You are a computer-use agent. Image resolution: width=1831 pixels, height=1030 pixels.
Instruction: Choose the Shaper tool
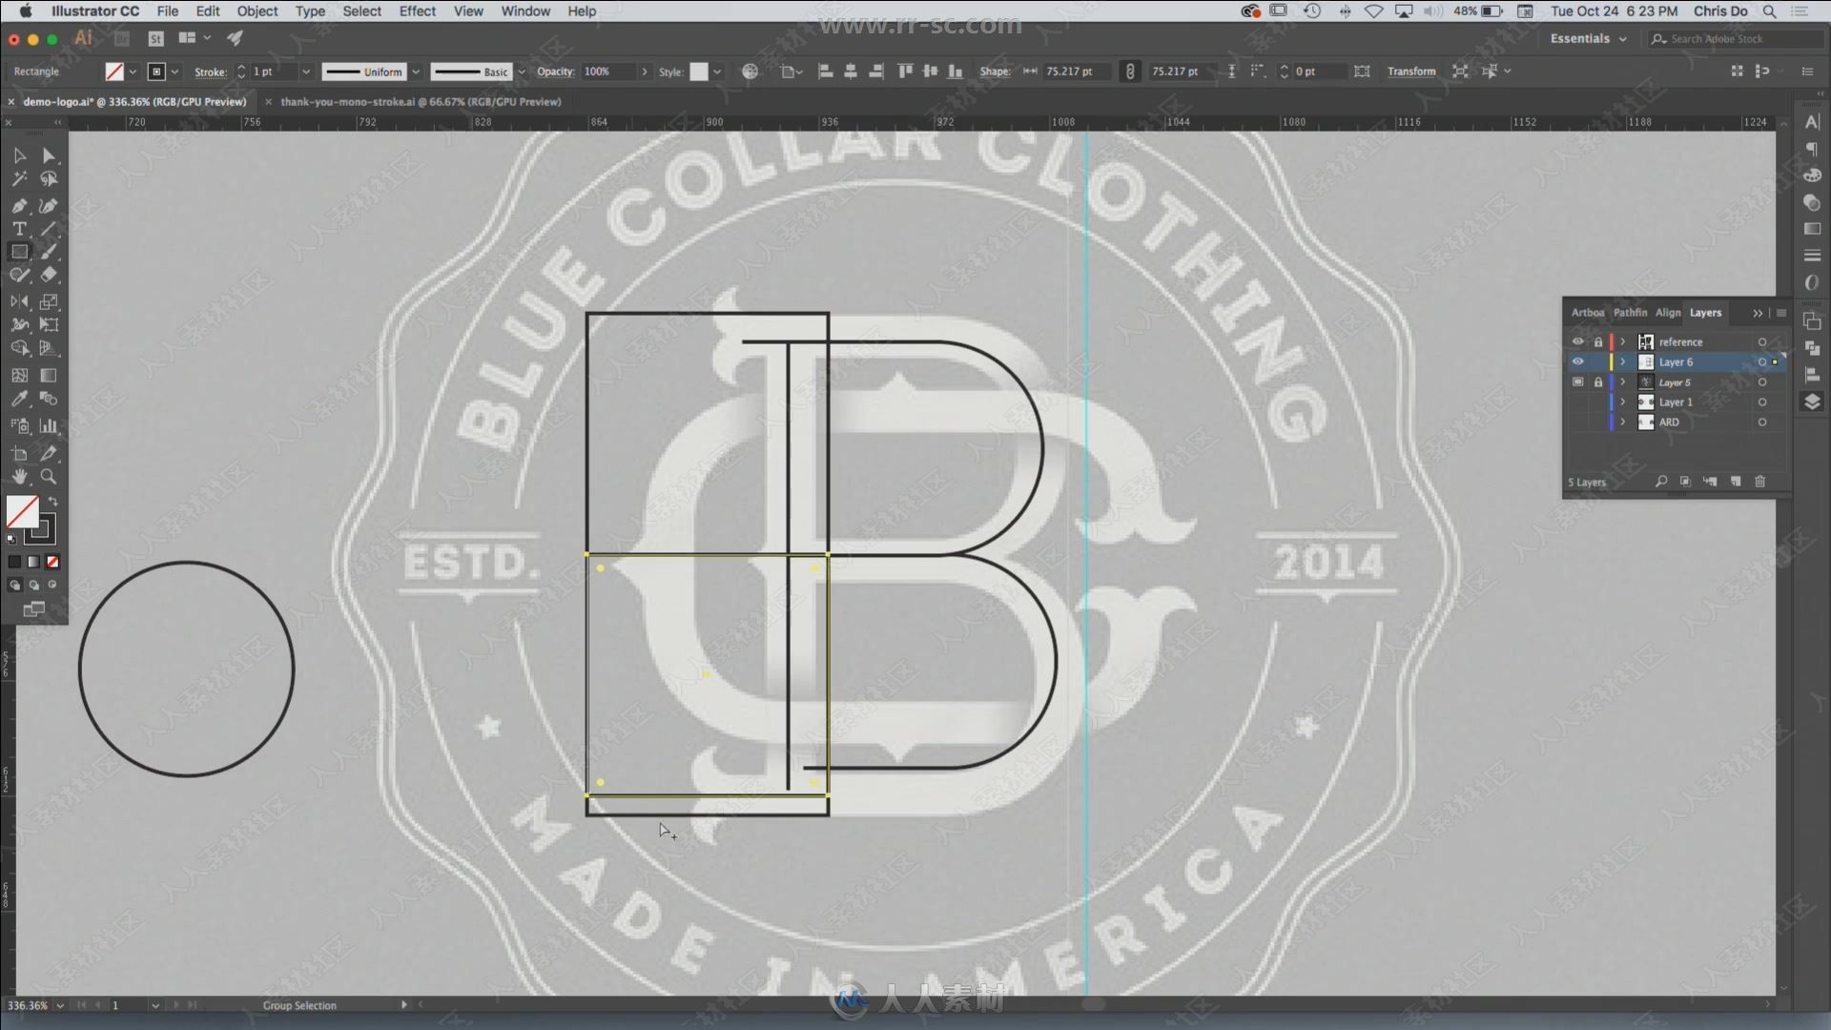[19, 275]
